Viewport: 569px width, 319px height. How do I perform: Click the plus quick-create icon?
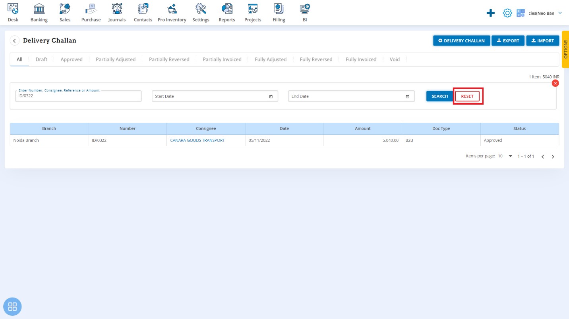pos(491,13)
